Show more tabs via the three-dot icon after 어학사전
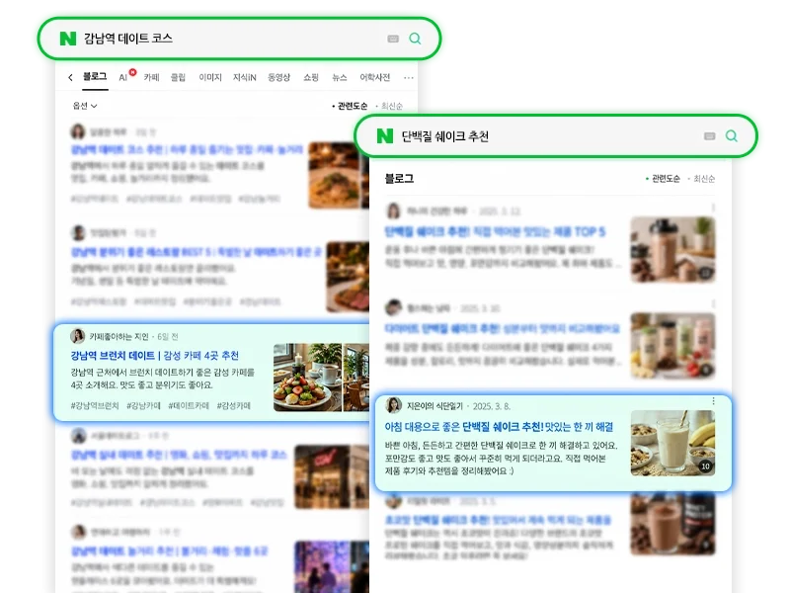 pyautogui.click(x=409, y=78)
